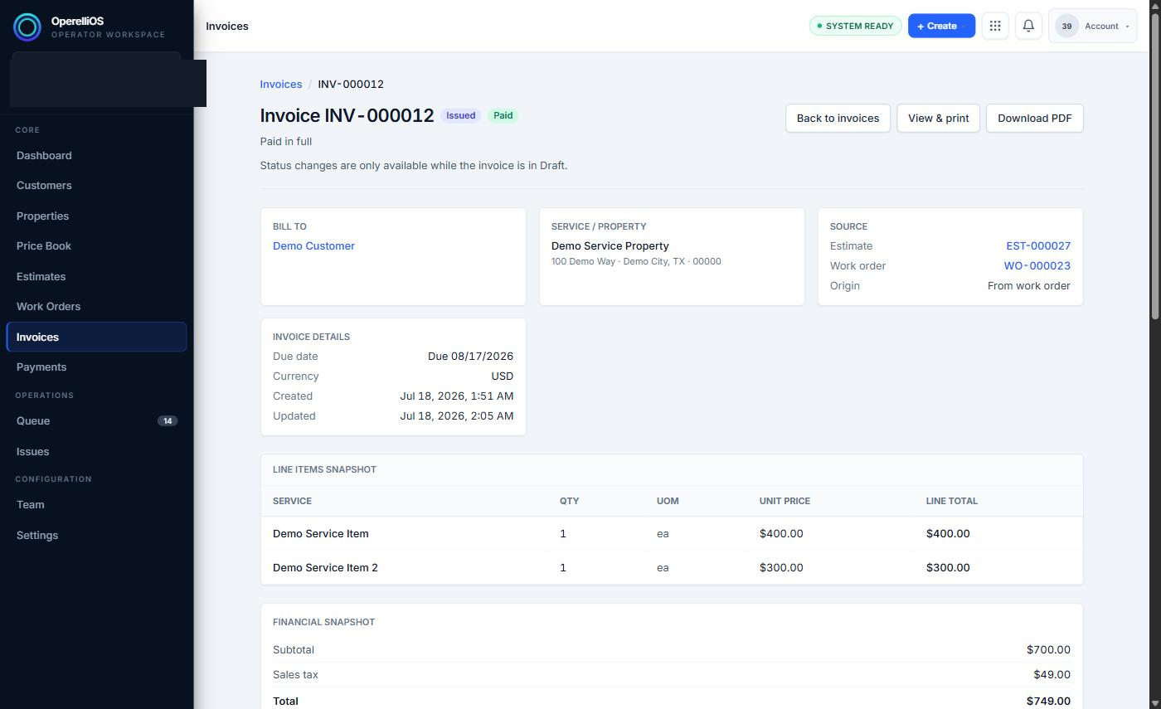
Task: Open estimate EST-000027 link
Action: 1038,245
